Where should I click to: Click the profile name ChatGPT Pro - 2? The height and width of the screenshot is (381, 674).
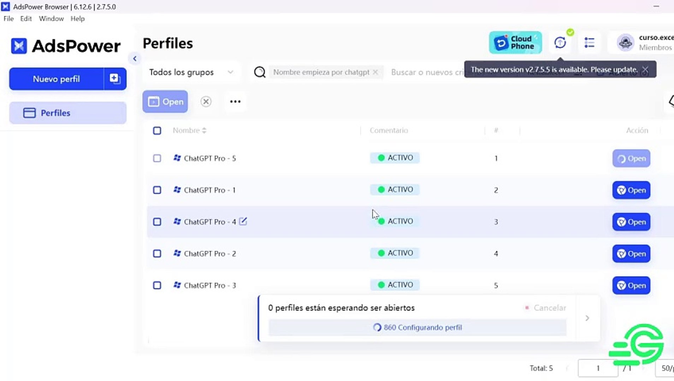(x=210, y=254)
